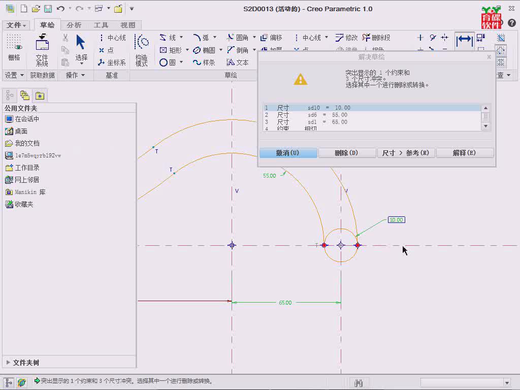The width and height of the screenshot is (520, 390).
Task: Switch to the 工具 ribbon tab
Action: coord(101,25)
